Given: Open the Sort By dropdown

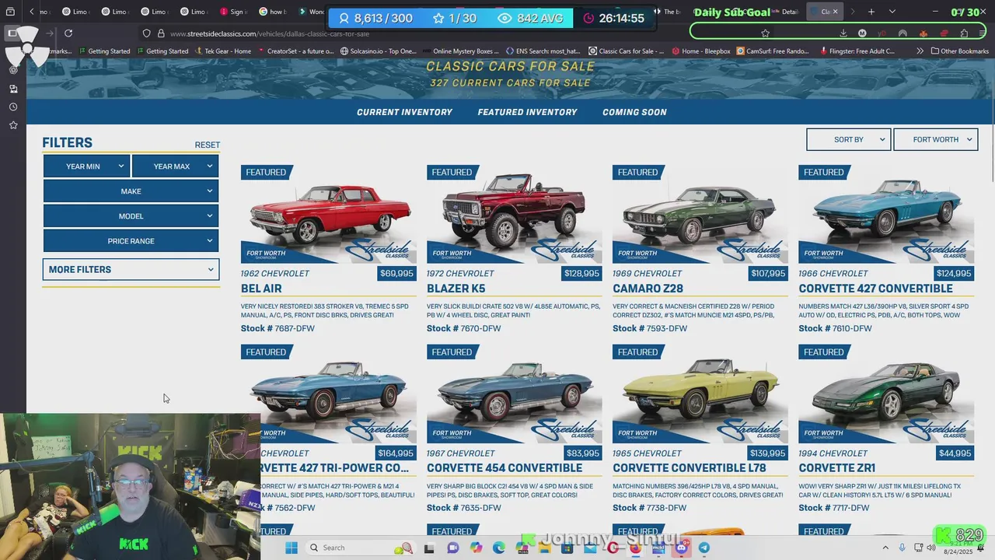Looking at the screenshot, I should pos(849,139).
